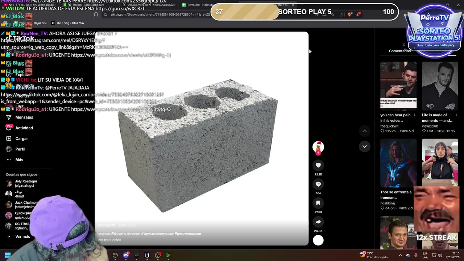Open the yellow round app icon in the taskbar
The width and height of the screenshot is (464, 261).
point(115,255)
